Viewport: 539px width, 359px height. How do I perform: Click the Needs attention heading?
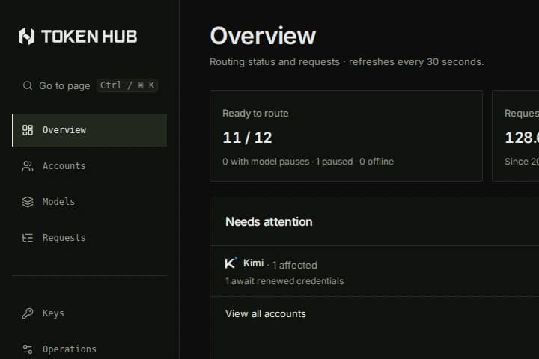tap(269, 221)
